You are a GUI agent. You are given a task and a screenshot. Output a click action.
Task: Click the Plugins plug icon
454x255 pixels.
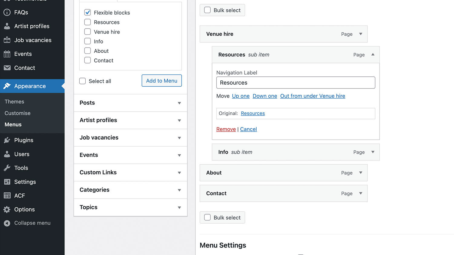7,140
